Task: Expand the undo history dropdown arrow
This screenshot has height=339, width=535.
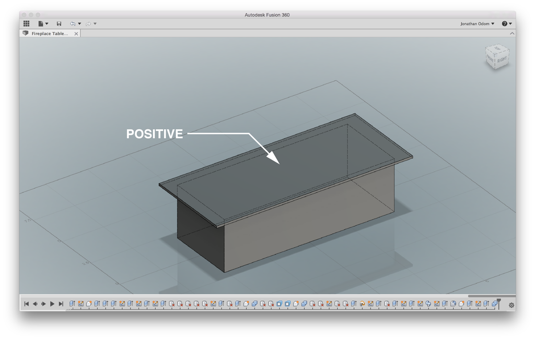Action: point(79,23)
